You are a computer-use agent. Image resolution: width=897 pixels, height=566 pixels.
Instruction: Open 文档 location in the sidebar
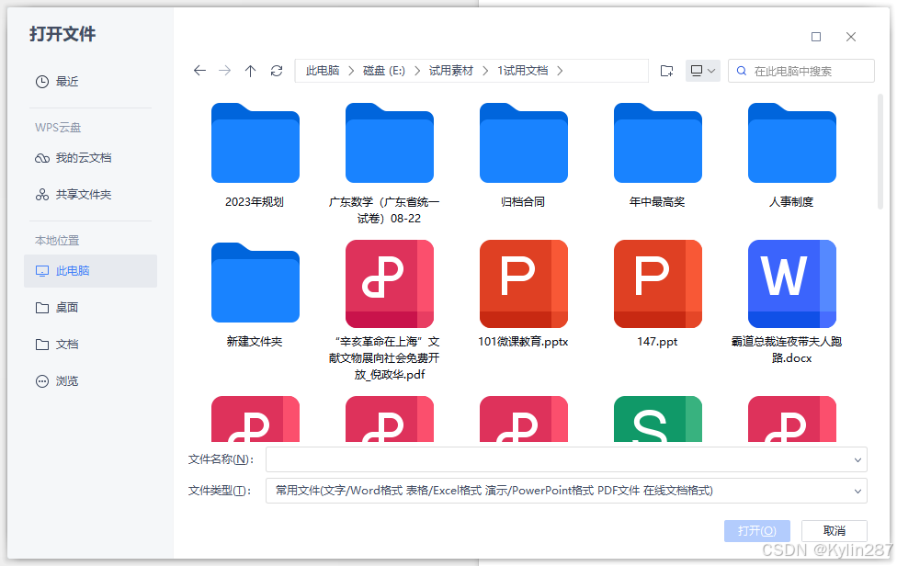(x=90, y=345)
